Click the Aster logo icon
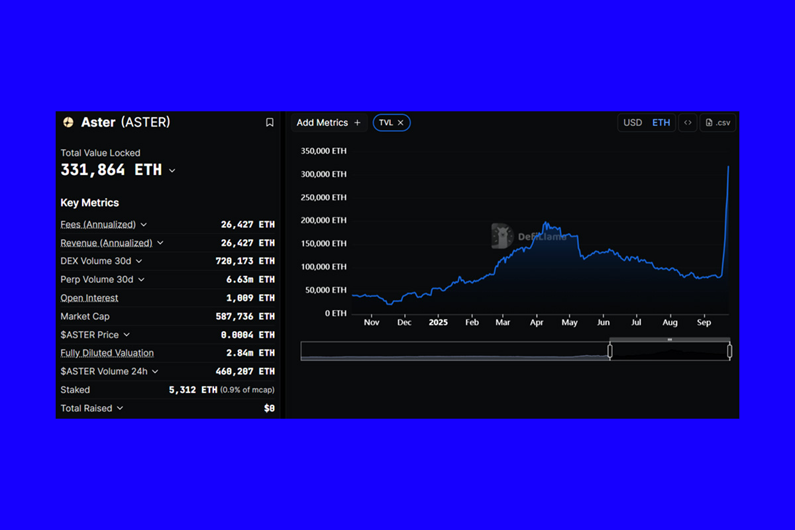Screen dimensions: 795x530 coord(68,123)
